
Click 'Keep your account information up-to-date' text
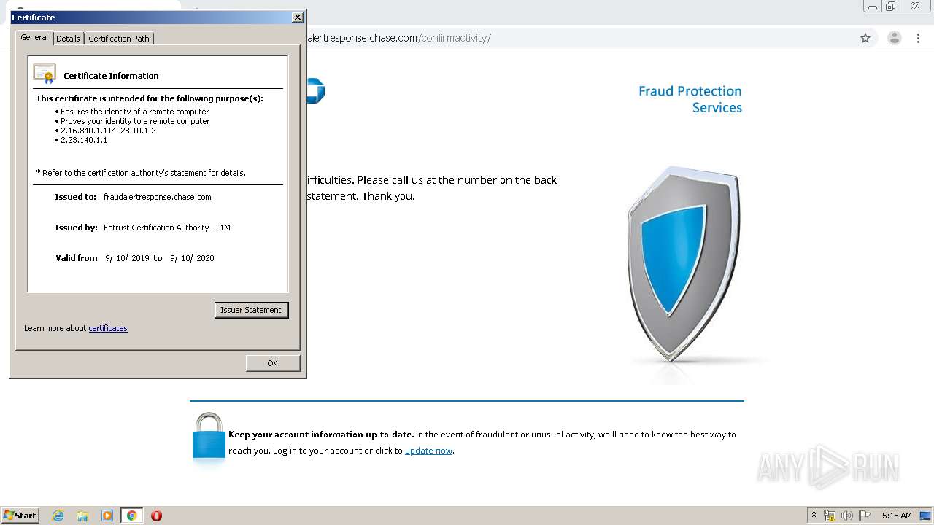point(321,435)
